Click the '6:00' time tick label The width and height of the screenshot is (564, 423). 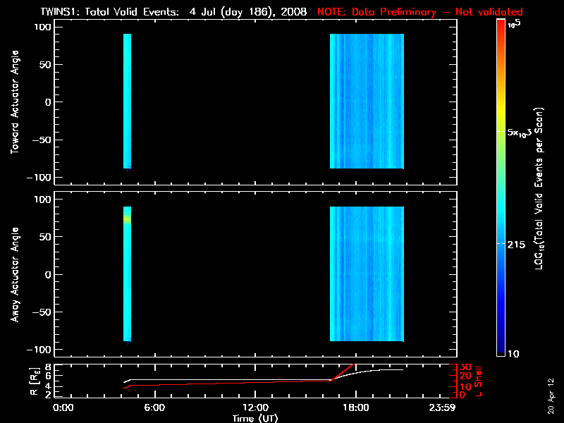154,407
